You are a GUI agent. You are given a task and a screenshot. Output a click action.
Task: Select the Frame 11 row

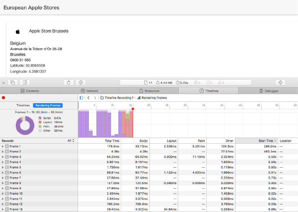pyautogui.click(x=149, y=199)
